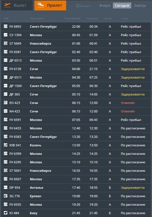Click airline logo beside ЮВ 541 Казань

click(x=6, y=145)
